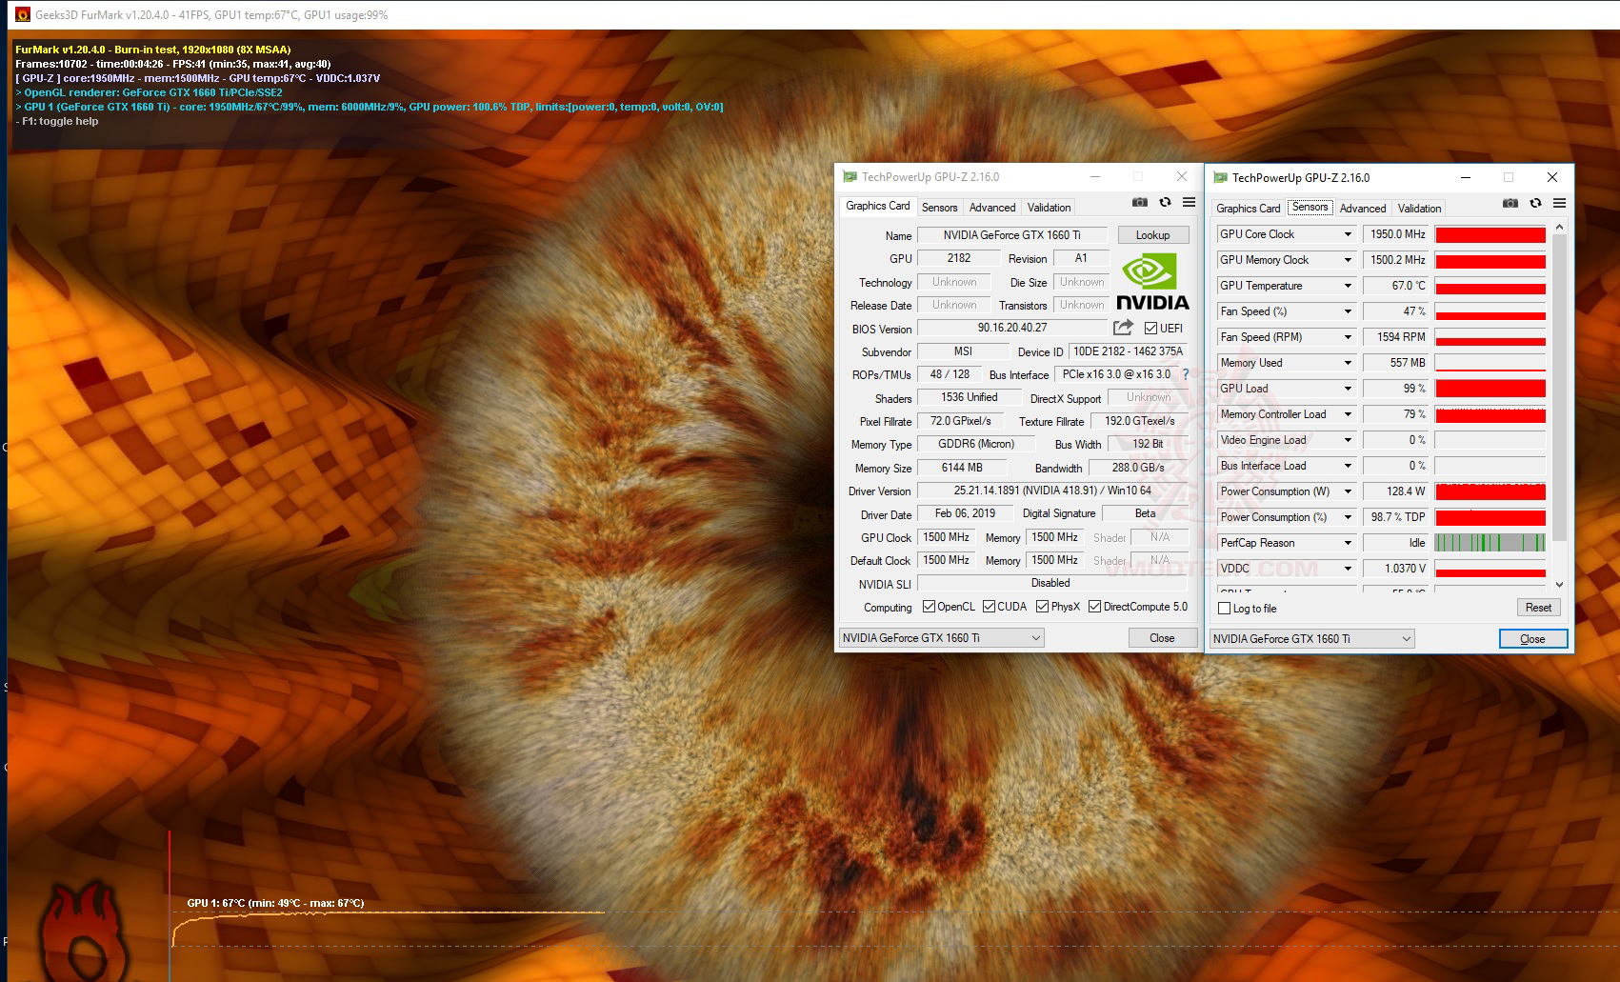Click BIOS Version field 90.16.20.40.27
Image resolution: width=1620 pixels, height=982 pixels.
coord(1012,328)
